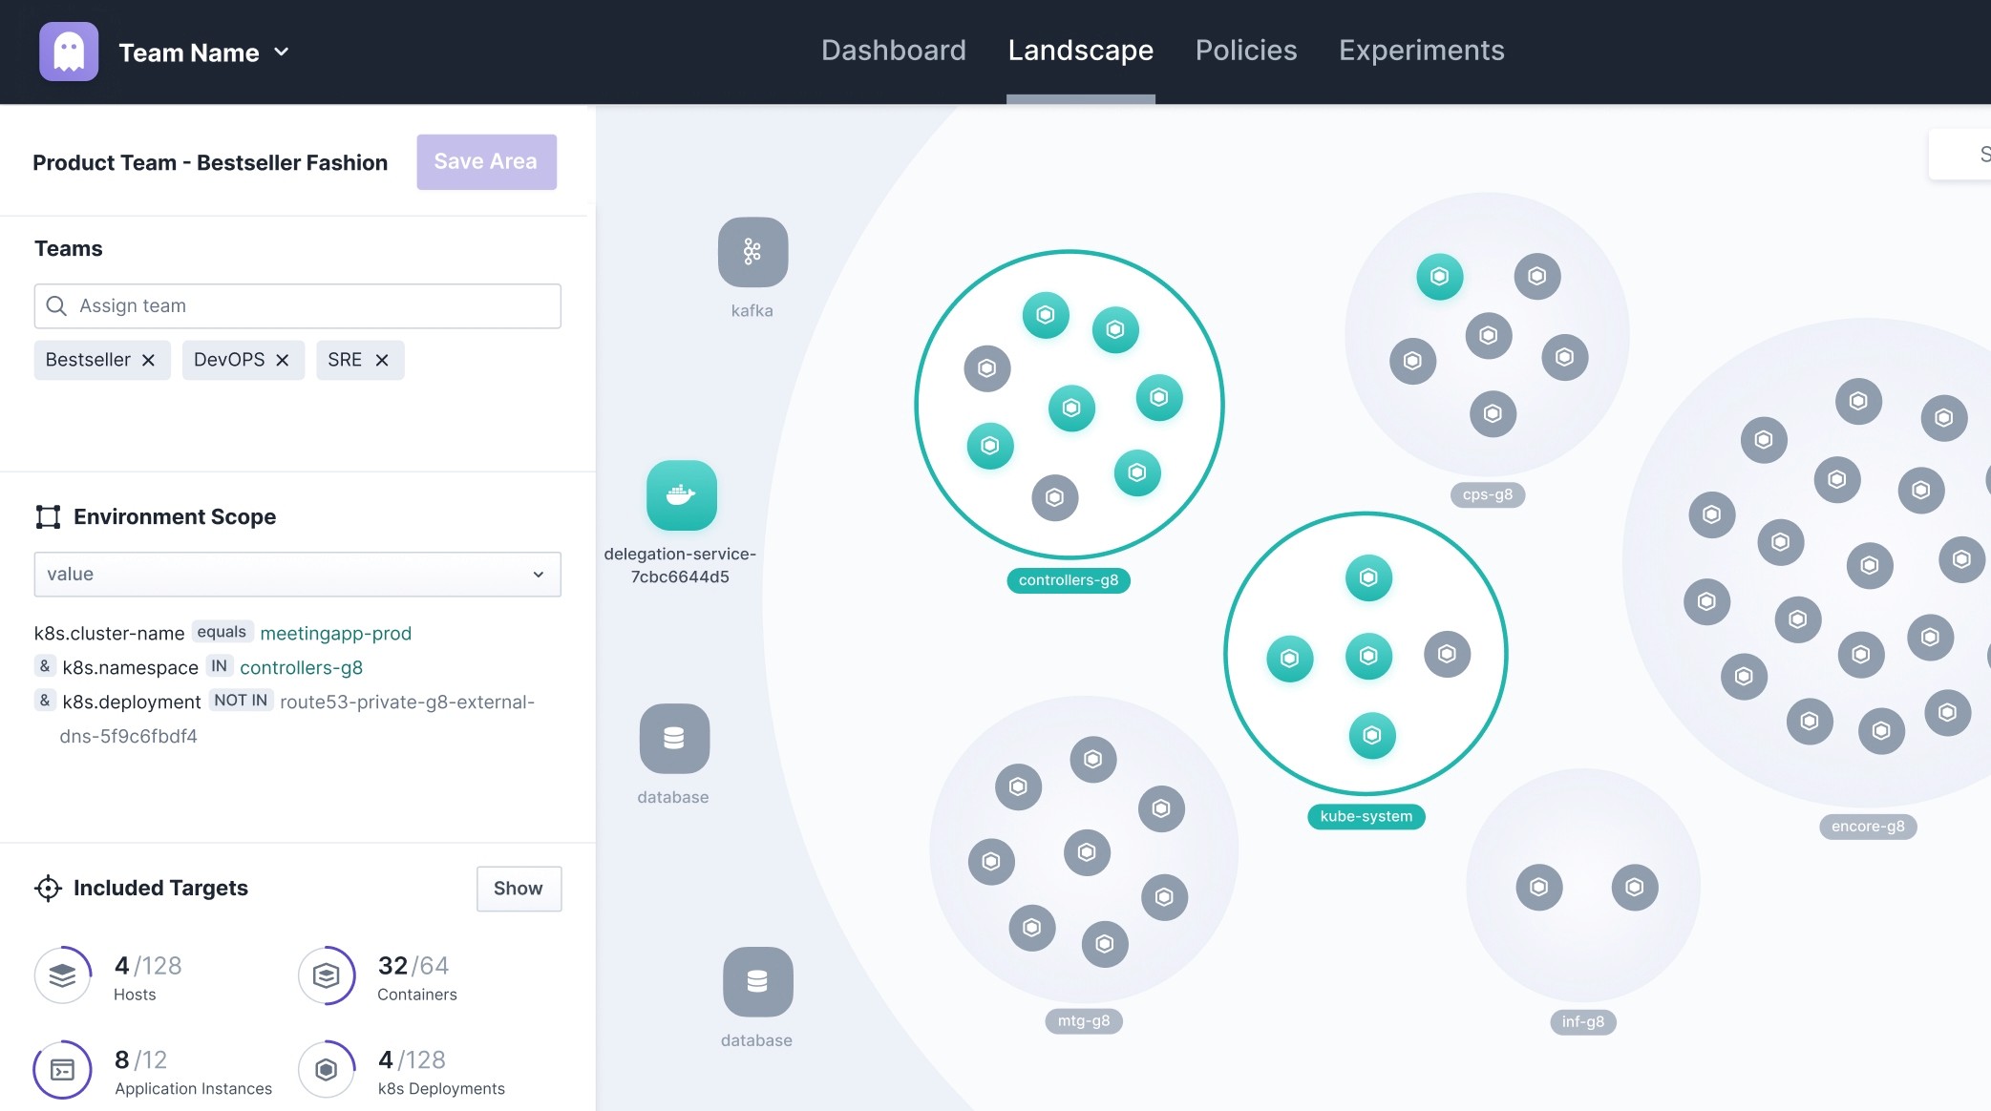Click the Save Area button

[486, 161]
